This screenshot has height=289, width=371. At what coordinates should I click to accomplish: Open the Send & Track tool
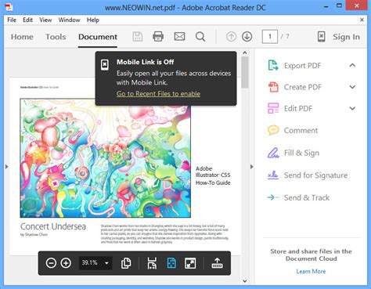click(298, 197)
